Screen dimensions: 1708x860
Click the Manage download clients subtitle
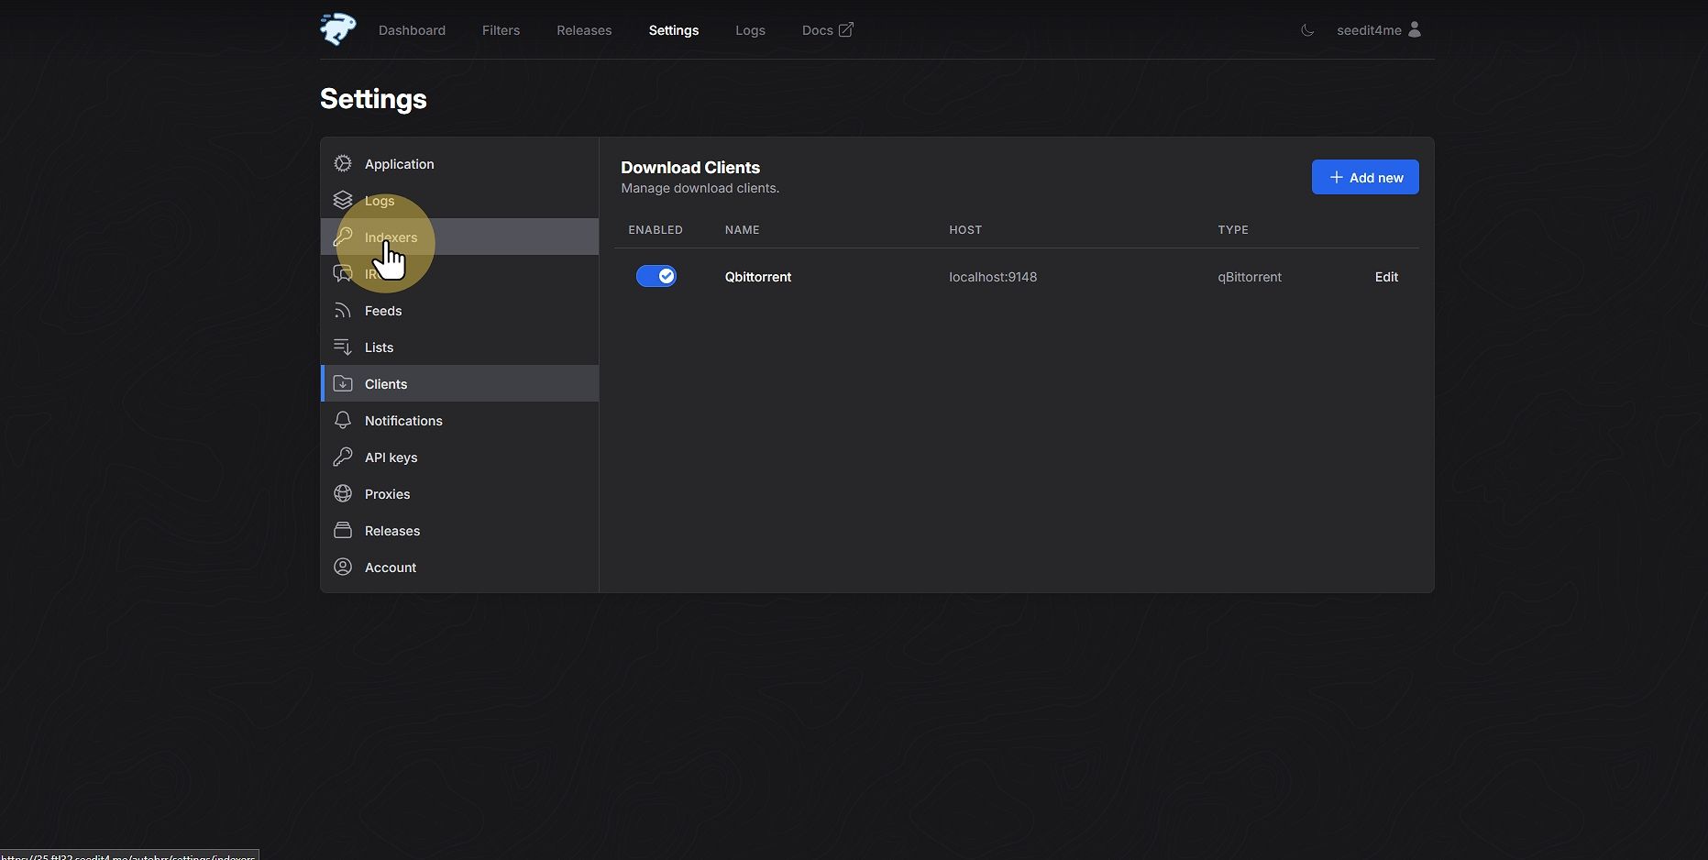pos(700,188)
